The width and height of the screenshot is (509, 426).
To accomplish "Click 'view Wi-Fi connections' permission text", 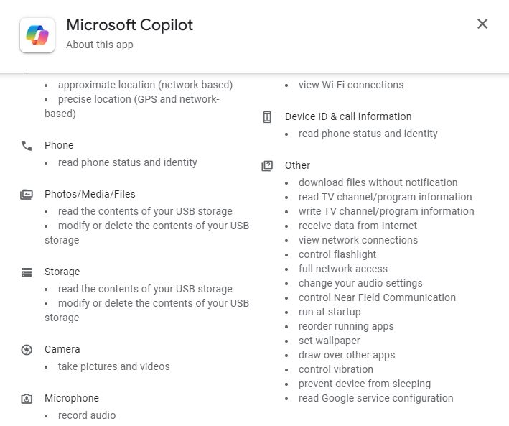I will (x=351, y=85).
